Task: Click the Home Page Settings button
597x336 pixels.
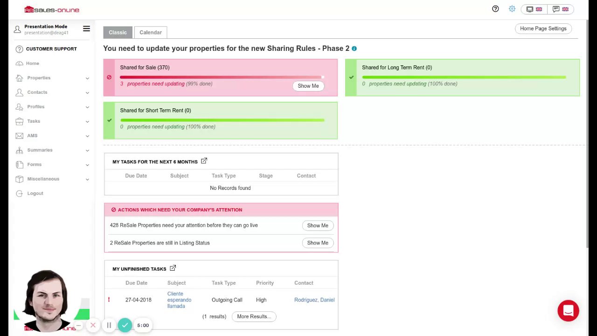Action: tap(543, 28)
